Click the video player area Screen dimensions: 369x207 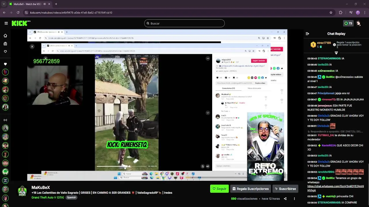point(157,105)
